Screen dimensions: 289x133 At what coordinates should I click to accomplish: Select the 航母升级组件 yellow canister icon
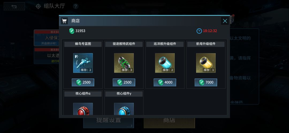(x=206, y=63)
